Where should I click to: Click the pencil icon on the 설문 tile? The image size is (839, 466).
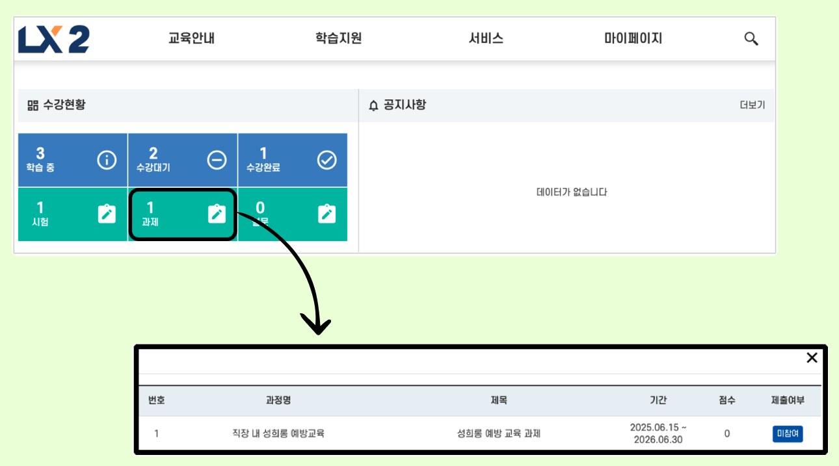[x=326, y=213]
